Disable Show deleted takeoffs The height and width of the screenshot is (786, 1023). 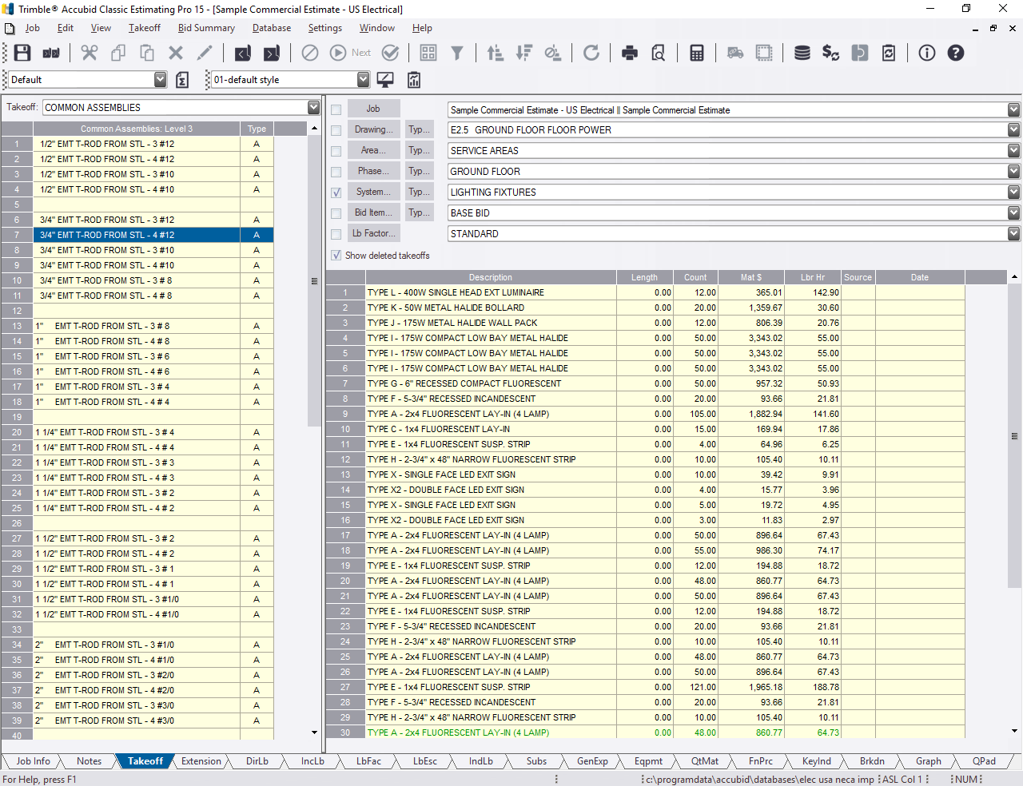[x=336, y=255]
